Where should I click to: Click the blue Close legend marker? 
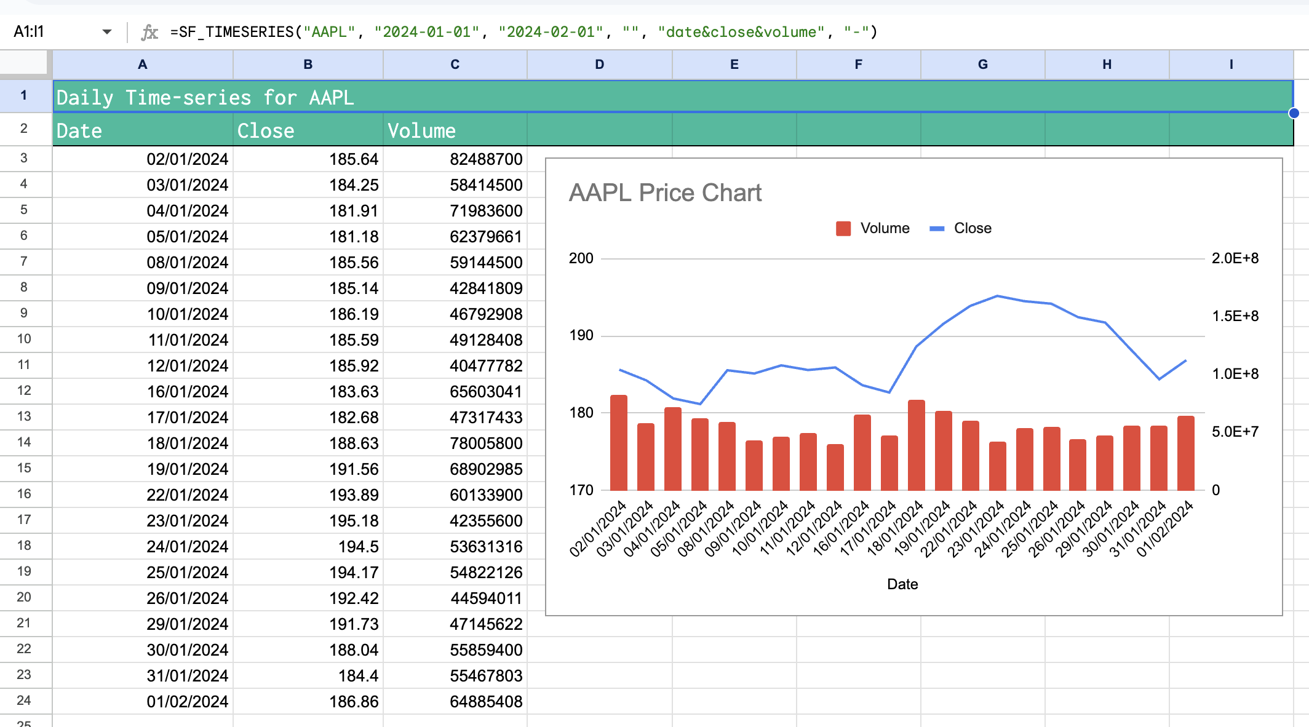(x=937, y=229)
